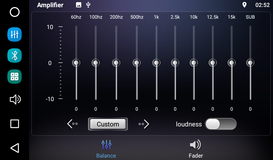Switch to the Balance tab
Viewport: 273px width, 160px height.
(x=106, y=149)
